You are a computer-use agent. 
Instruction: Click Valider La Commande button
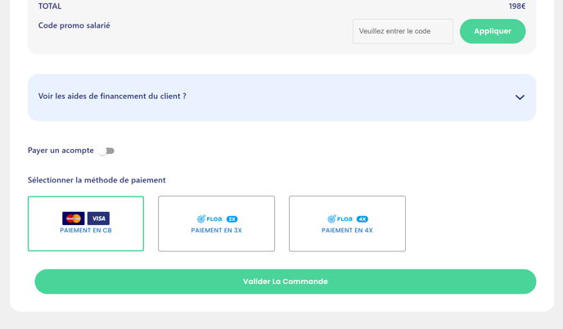pyautogui.click(x=285, y=282)
